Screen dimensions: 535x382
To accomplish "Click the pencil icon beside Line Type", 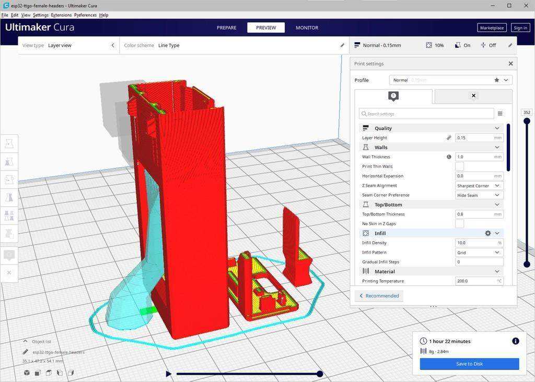I will click(342, 45).
